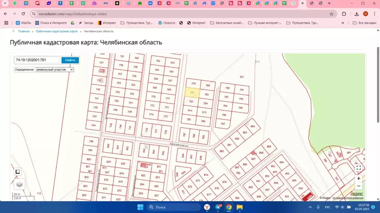Open the 'Новости' WordPress bookmark
Image resolution: width=380 pixels, height=213 pixels.
pyautogui.click(x=167, y=23)
